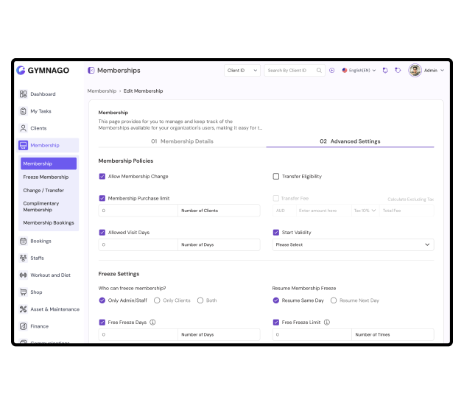Viewport: 464px width, 405px height.
Task: Click the language flag icon
Action: coord(345,71)
